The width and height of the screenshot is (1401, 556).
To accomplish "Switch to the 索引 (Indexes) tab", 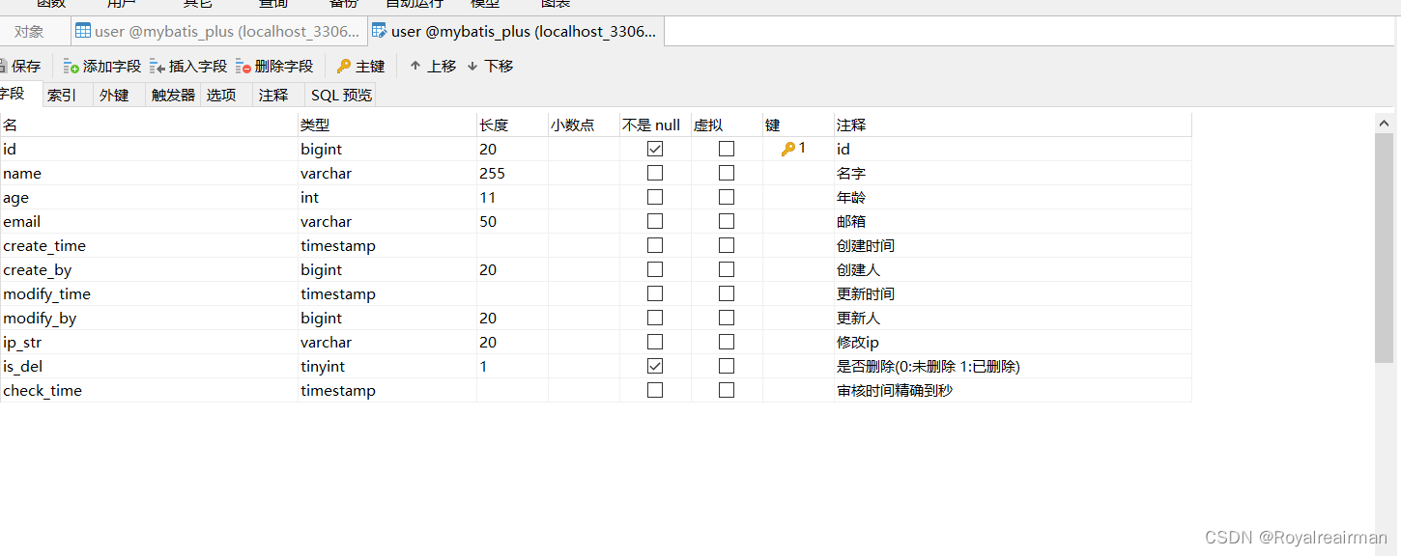I will (62, 95).
